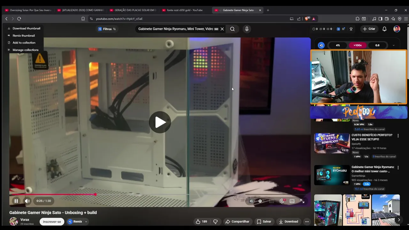Image resolution: width=409 pixels, height=230 pixels.
Task: Open the Criar create button
Action: pyautogui.click(x=369, y=29)
